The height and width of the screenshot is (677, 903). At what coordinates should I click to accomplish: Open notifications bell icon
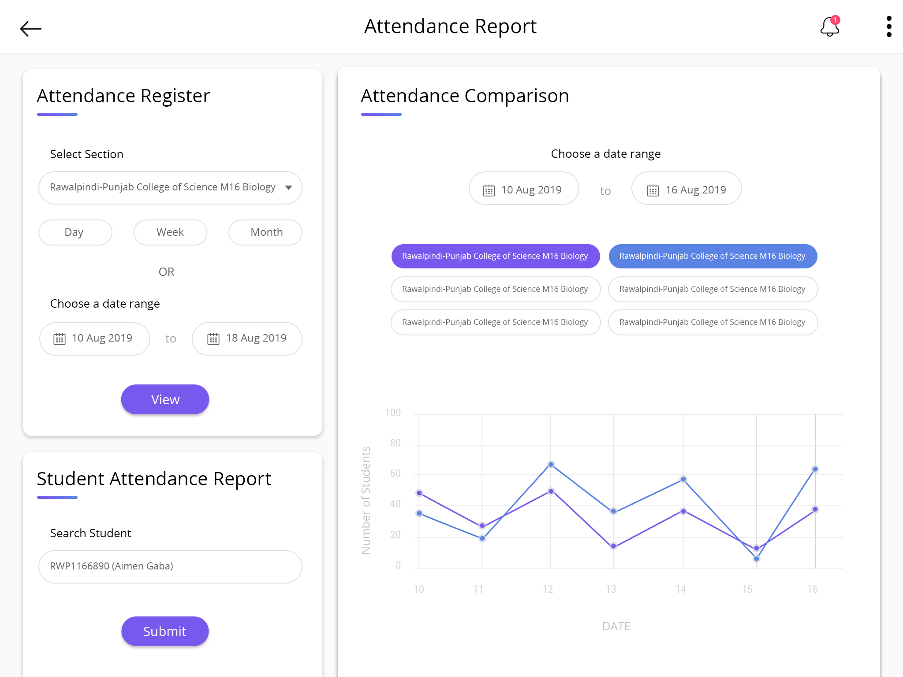829,27
